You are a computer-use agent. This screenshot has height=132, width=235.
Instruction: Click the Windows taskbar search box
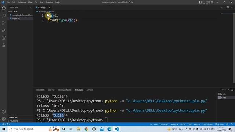coord(33,129)
